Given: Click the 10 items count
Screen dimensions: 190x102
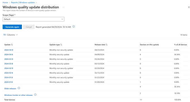Looking at the screenshot, I should (184, 35).
